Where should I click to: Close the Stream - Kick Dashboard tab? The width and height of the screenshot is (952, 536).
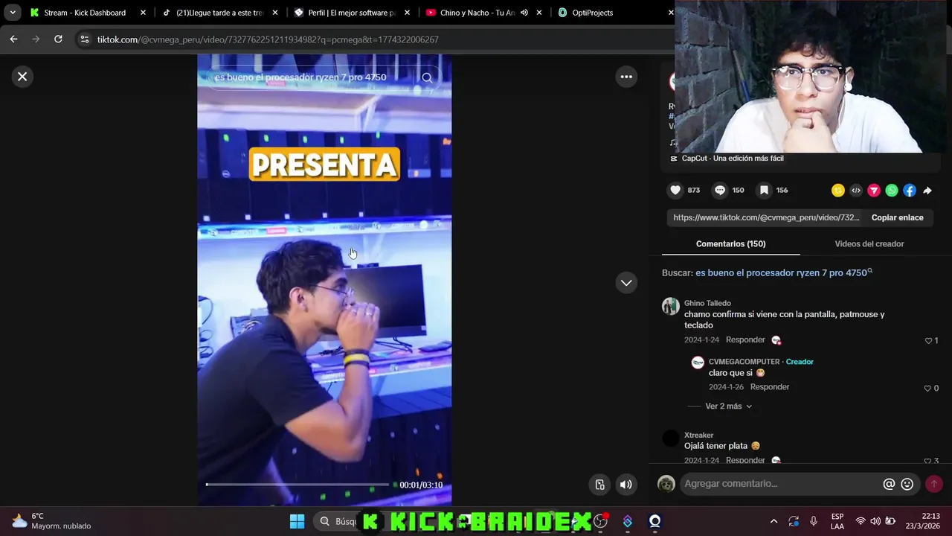pos(144,13)
